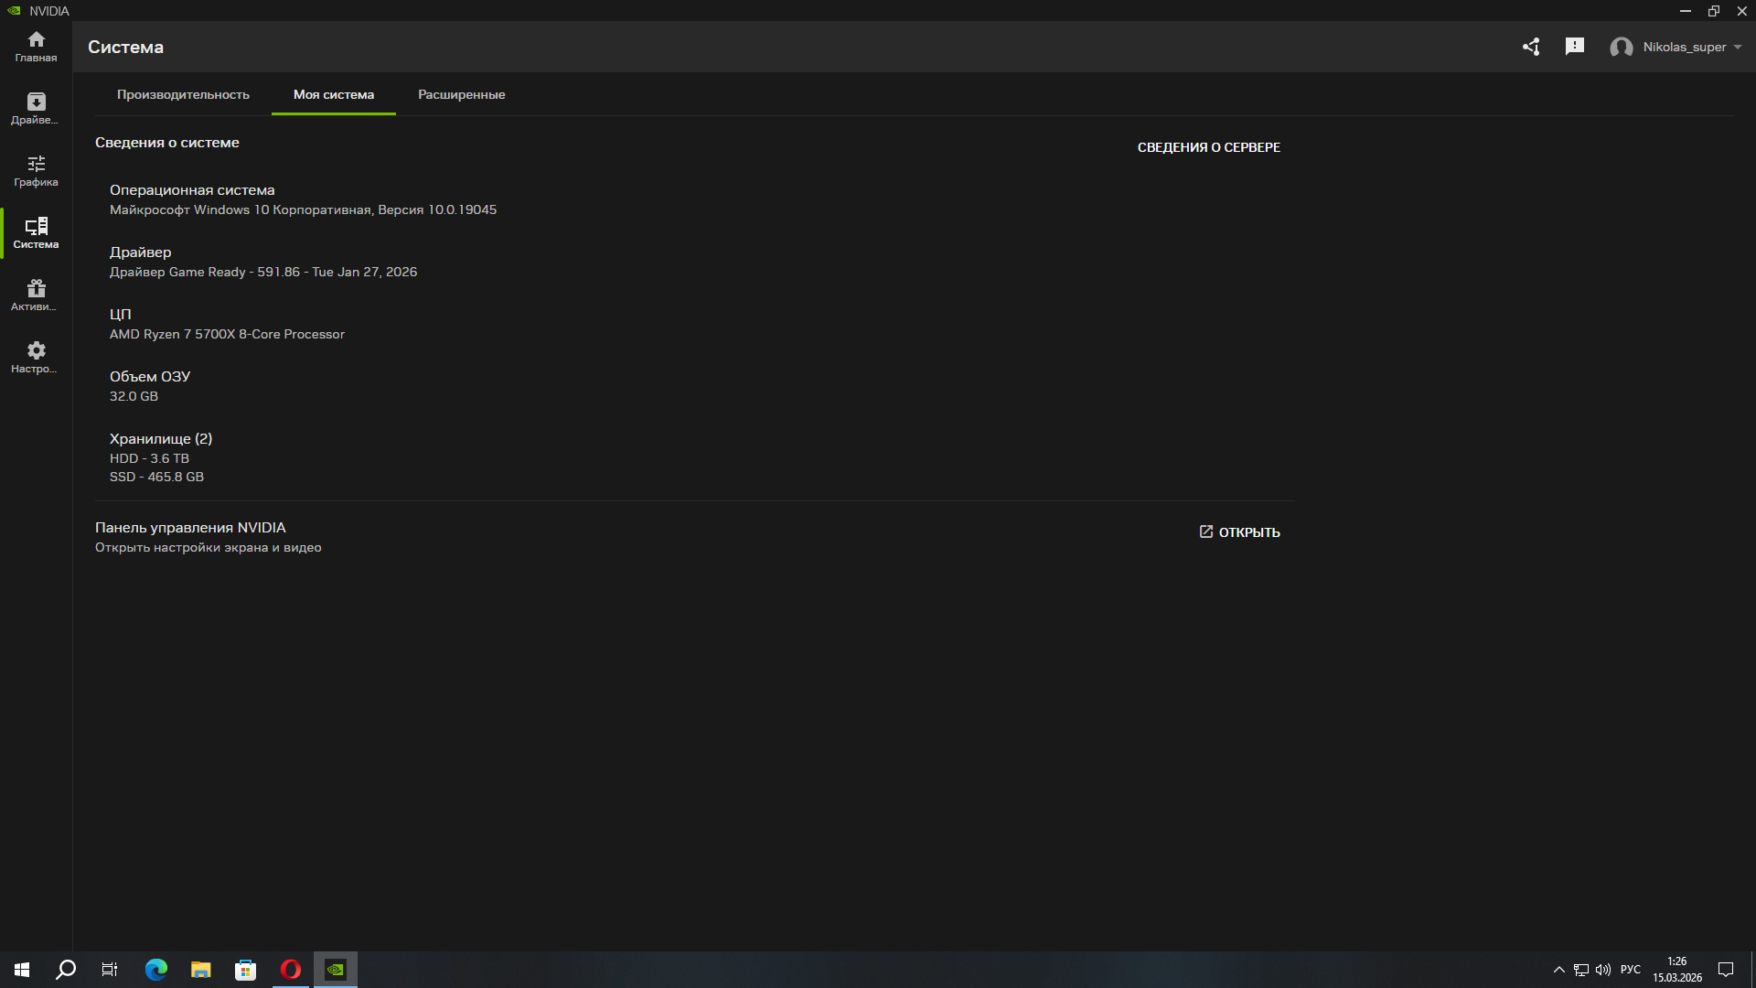Open the Graphics (Графика) sidebar section
The height and width of the screenshot is (988, 1756).
[36, 170]
